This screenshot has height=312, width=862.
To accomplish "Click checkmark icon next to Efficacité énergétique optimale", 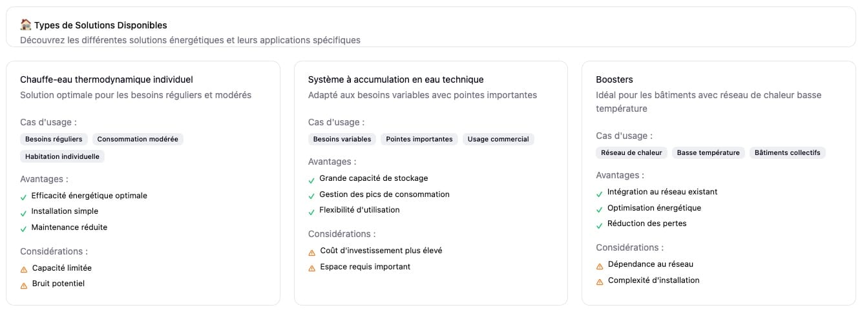I will 23,196.
